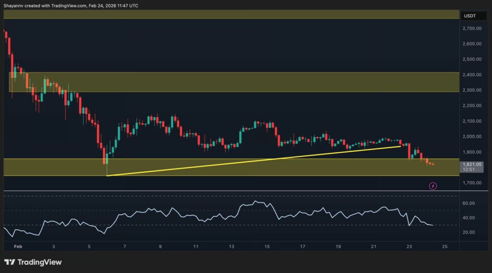Select the top yellow resistance zone

coord(231,14)
